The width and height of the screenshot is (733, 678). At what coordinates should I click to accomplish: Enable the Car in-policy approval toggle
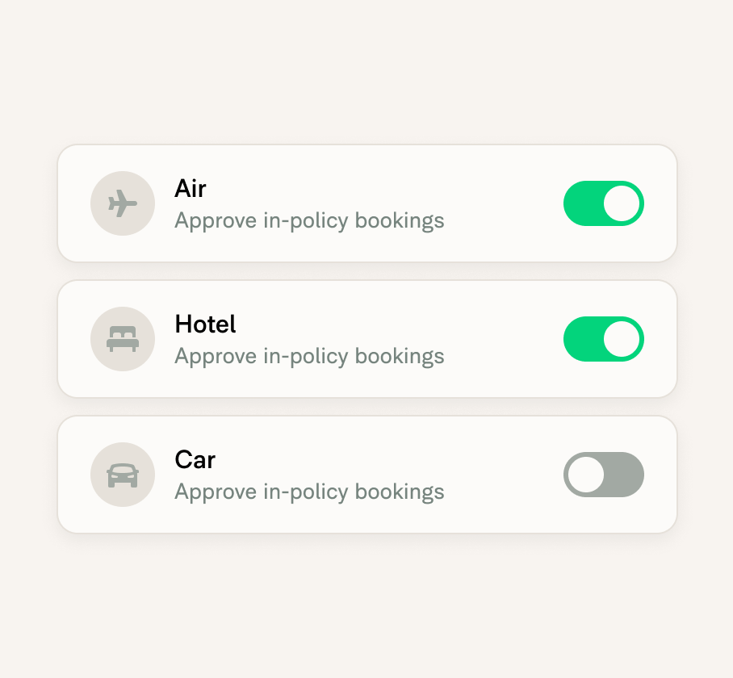604,475
